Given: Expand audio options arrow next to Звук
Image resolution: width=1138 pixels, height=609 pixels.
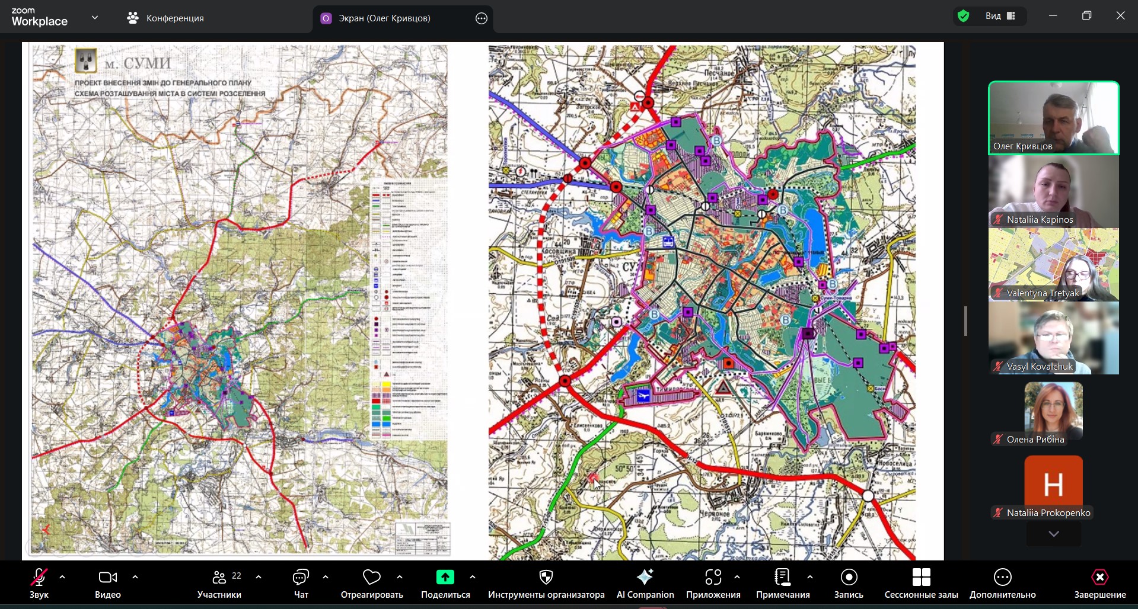Looking at the screenshot, I should tap(62, 577).
